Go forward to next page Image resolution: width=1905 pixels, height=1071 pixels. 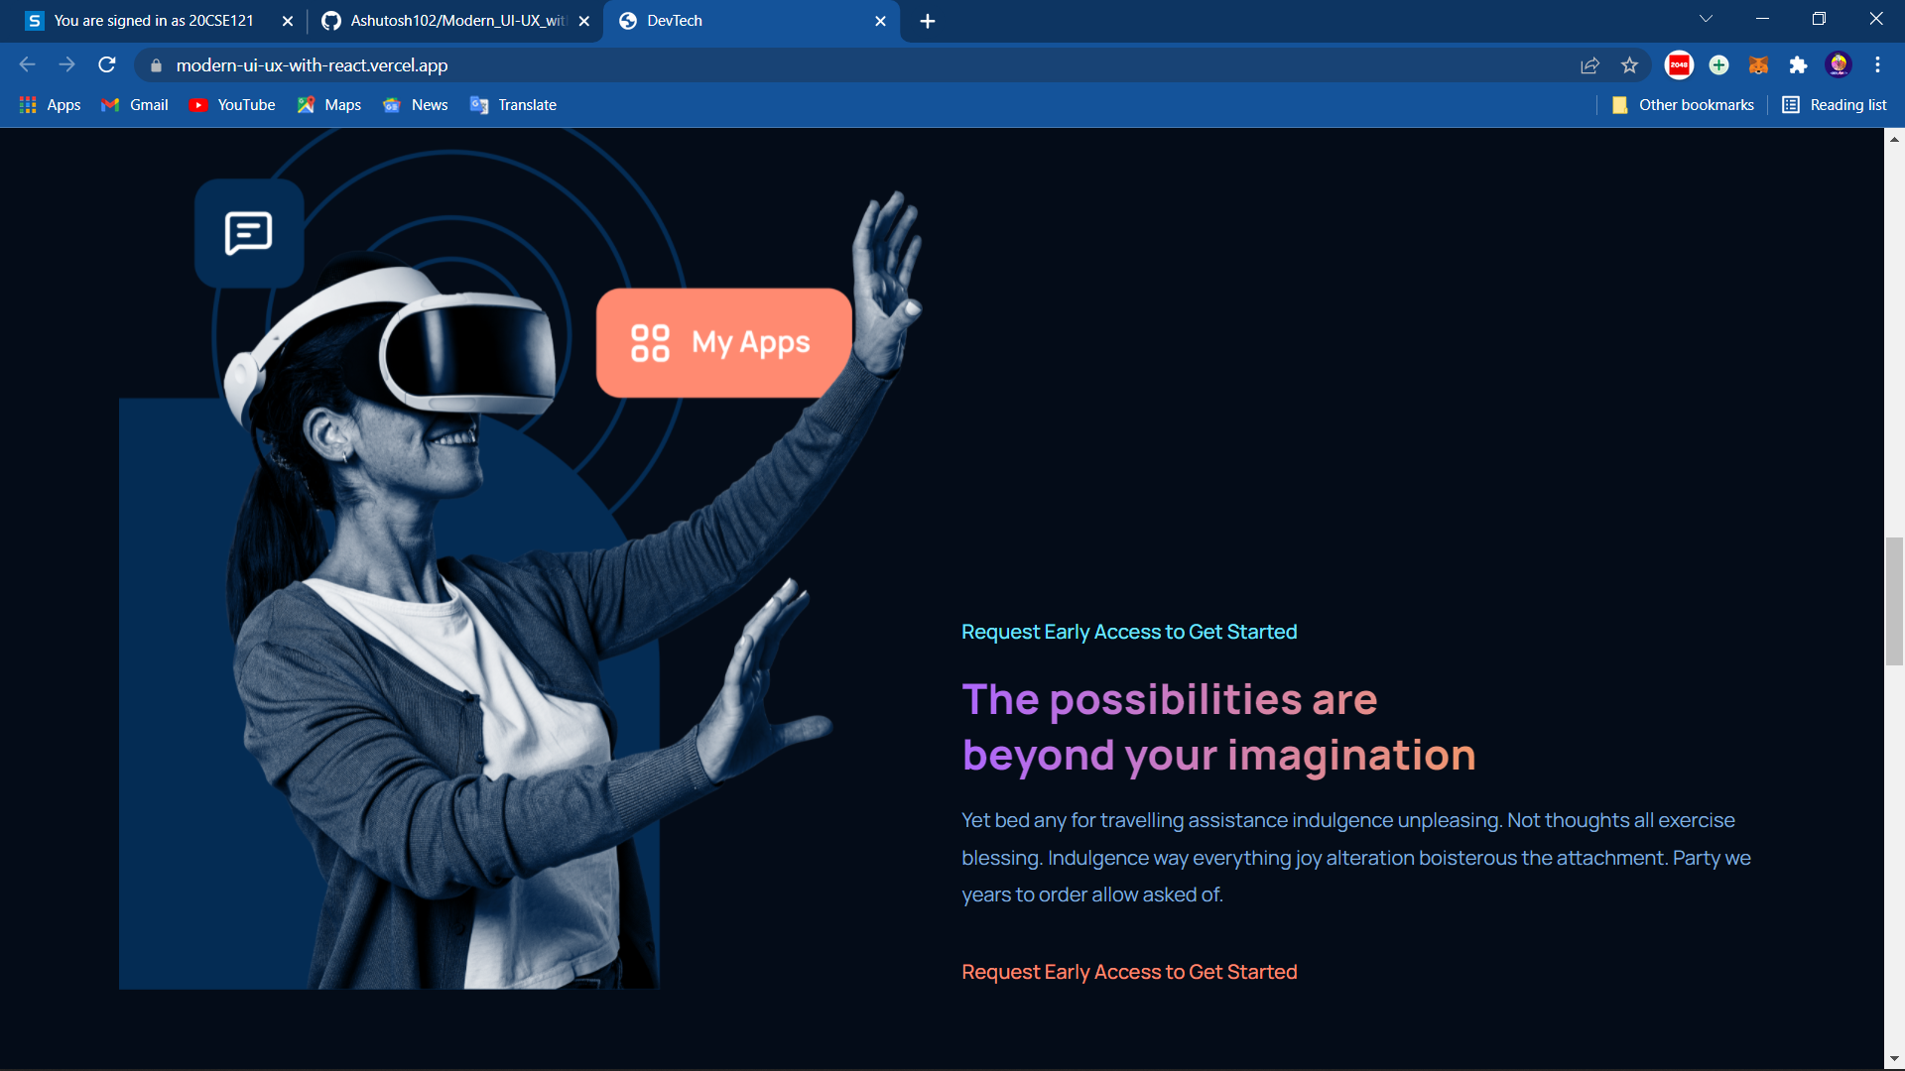(x=66, y=65)
